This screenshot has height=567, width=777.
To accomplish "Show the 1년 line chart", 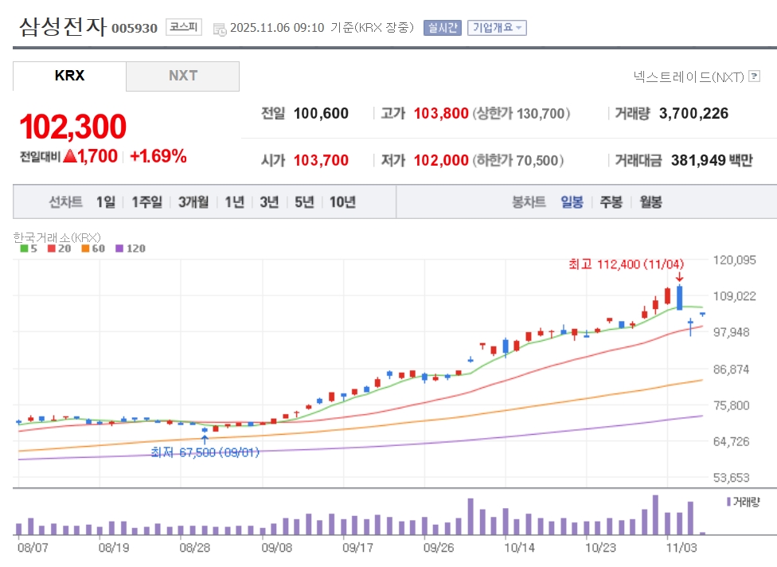I will (234, 201).
